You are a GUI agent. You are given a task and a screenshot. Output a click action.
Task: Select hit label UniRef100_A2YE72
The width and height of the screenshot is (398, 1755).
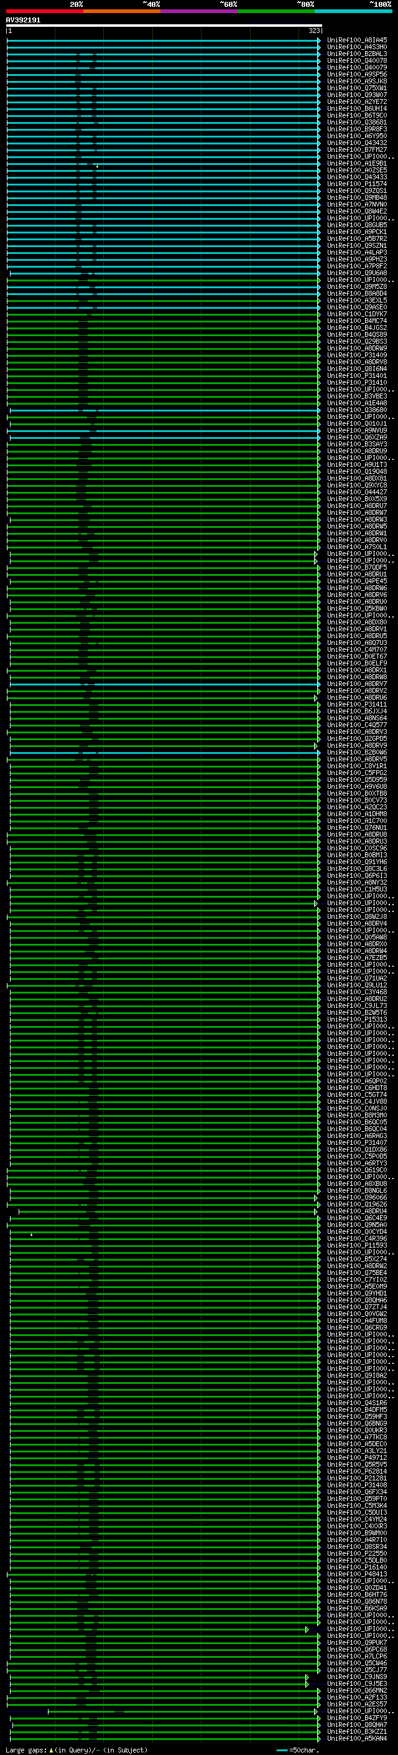[356, 101]
